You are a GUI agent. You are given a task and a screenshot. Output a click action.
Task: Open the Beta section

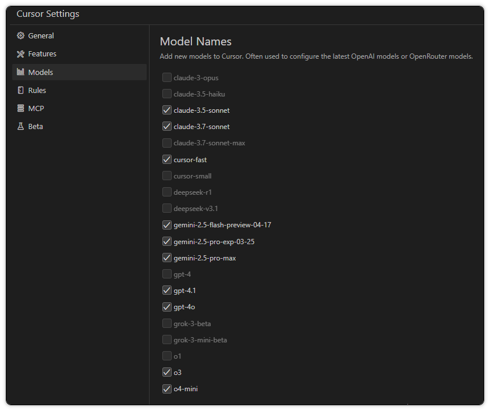(x=79, y=126)
